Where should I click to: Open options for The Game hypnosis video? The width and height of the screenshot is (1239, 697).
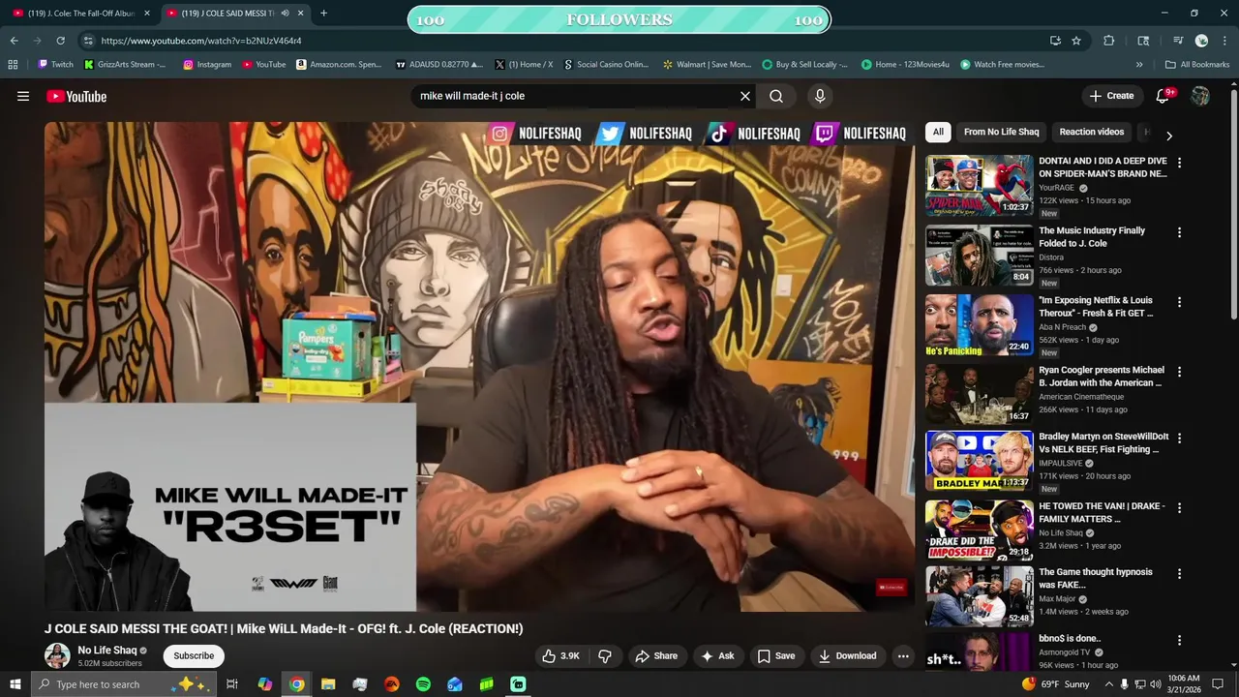(1179, 573)
